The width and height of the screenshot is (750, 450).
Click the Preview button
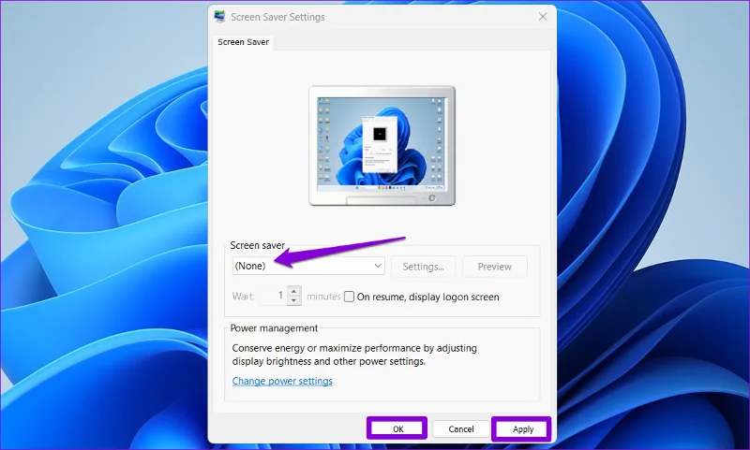495,267
